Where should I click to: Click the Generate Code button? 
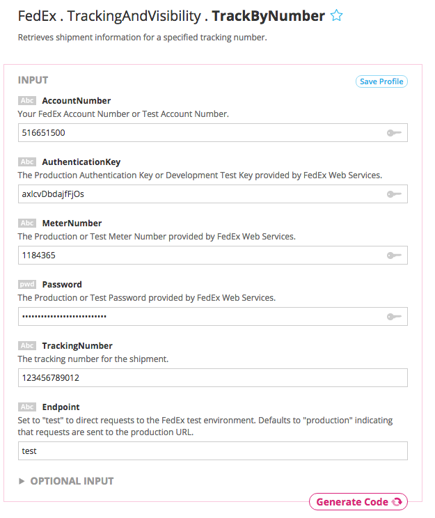[358, 502]
